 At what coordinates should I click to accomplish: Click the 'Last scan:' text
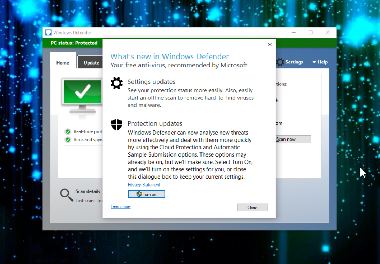tap(85, 201)
